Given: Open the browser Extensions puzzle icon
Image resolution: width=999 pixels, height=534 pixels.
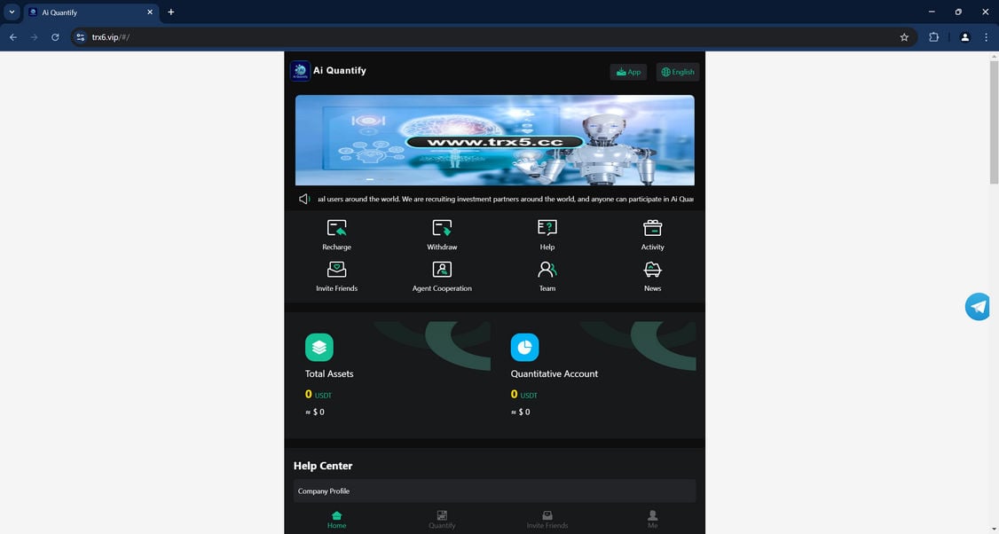Looking at the screenshot, I should [933, 37].
